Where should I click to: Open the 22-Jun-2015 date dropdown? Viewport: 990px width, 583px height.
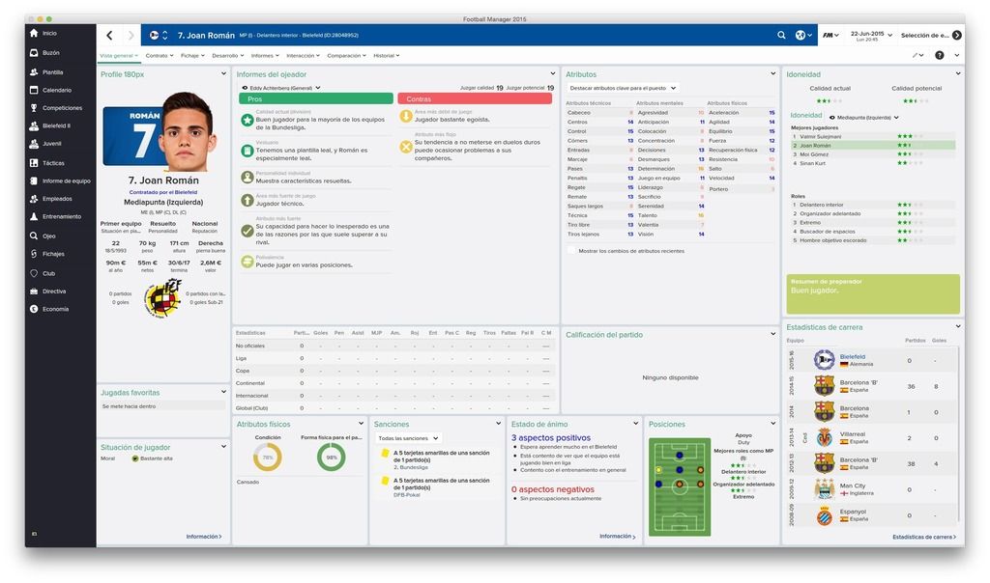pyautogui.click(x=871, y=36)
